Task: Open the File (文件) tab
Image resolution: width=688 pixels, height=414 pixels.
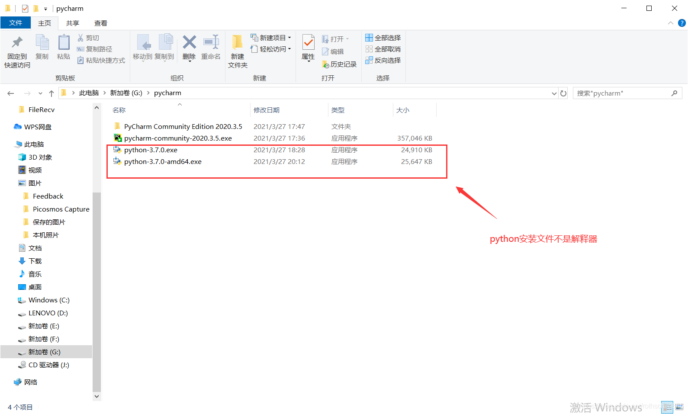Action: (x=16, y=23)
